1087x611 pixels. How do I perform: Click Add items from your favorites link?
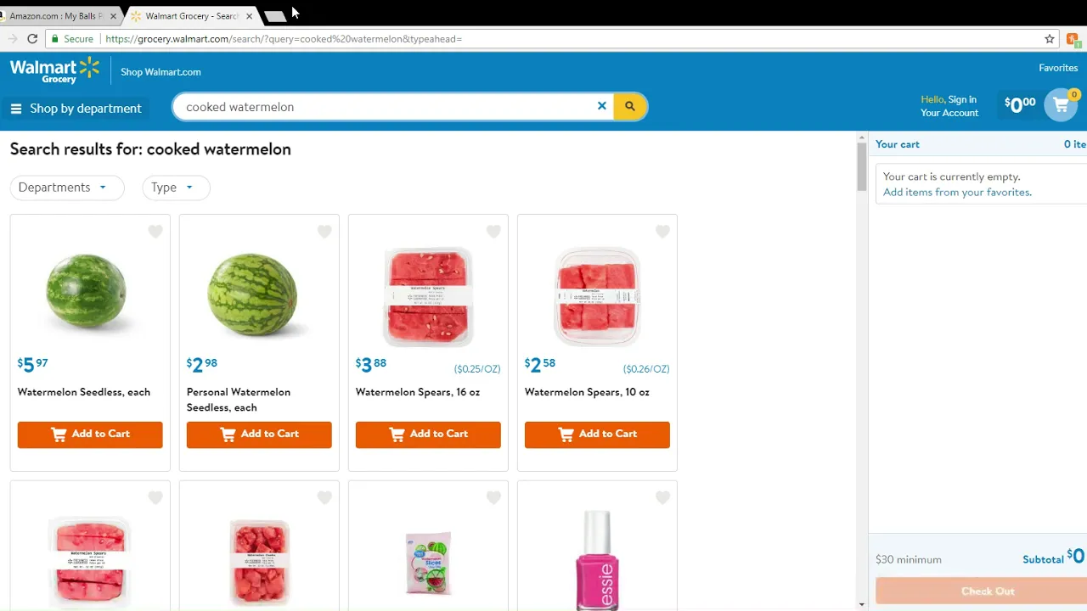[x=957, y=193]
